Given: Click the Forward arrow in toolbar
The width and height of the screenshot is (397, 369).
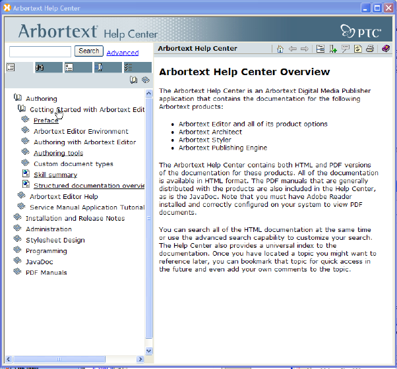Looking at the screenshot, I should tap(305, 49).
